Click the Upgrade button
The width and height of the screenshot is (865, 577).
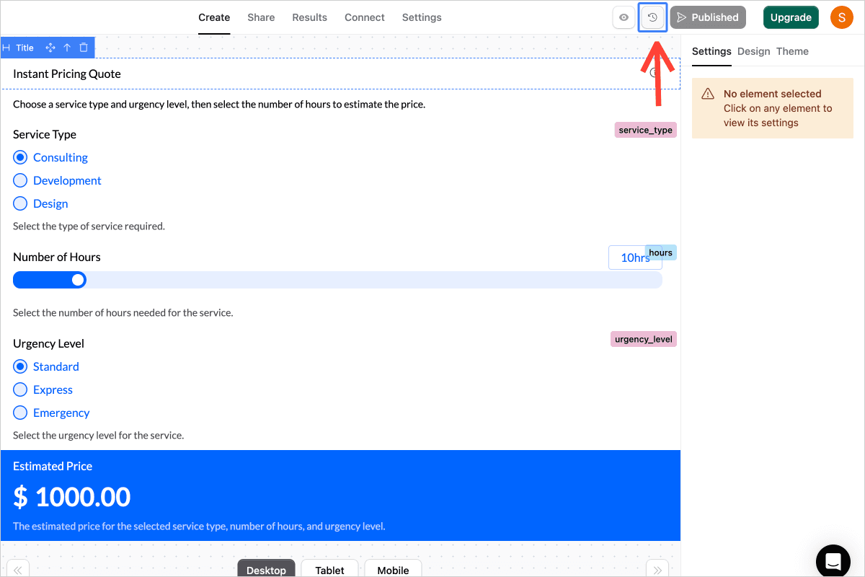[x=791, y=17]
